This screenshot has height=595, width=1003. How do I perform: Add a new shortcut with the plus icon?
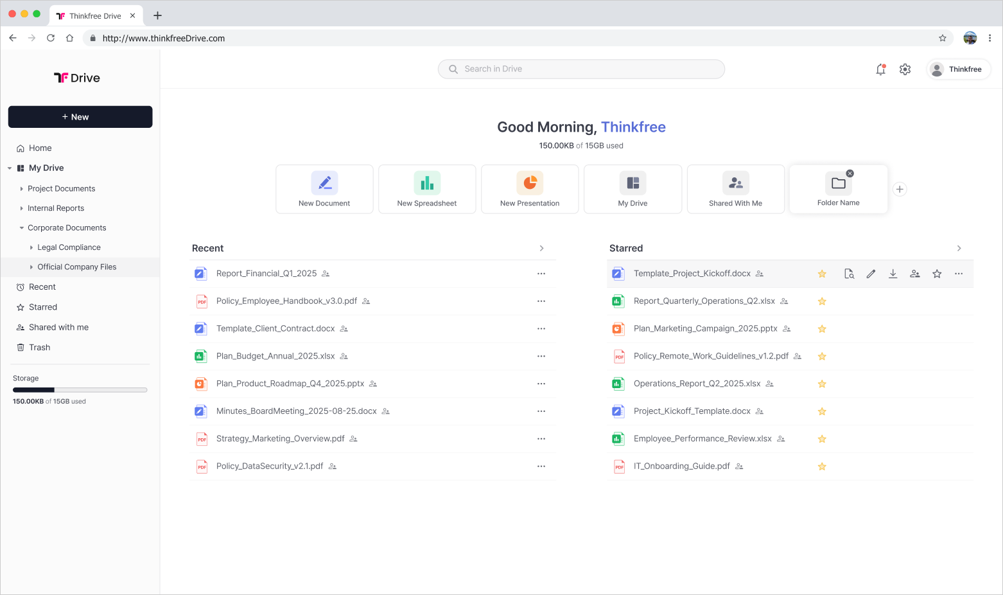(900, 189)
